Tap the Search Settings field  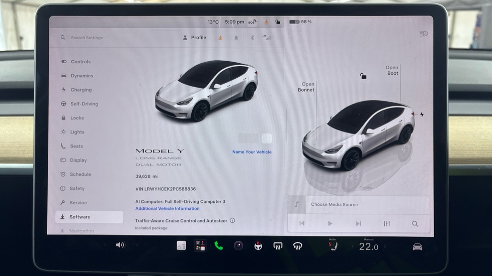tap(87, 38)
